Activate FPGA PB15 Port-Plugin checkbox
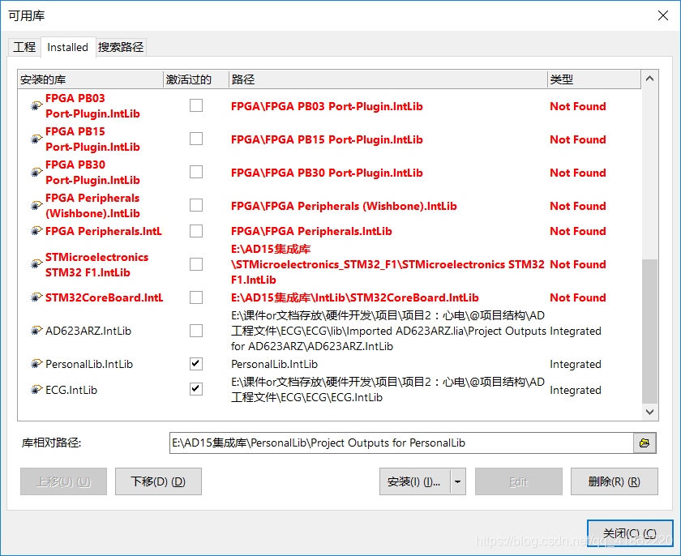 (x=196, y=139)
